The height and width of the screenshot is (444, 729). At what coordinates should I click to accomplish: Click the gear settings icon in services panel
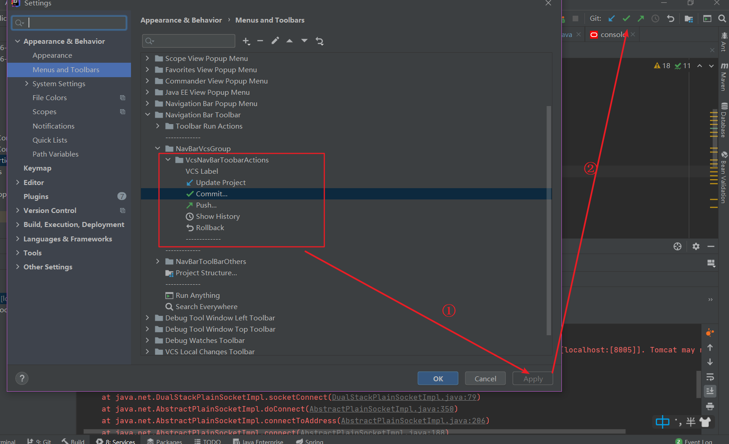696,246
